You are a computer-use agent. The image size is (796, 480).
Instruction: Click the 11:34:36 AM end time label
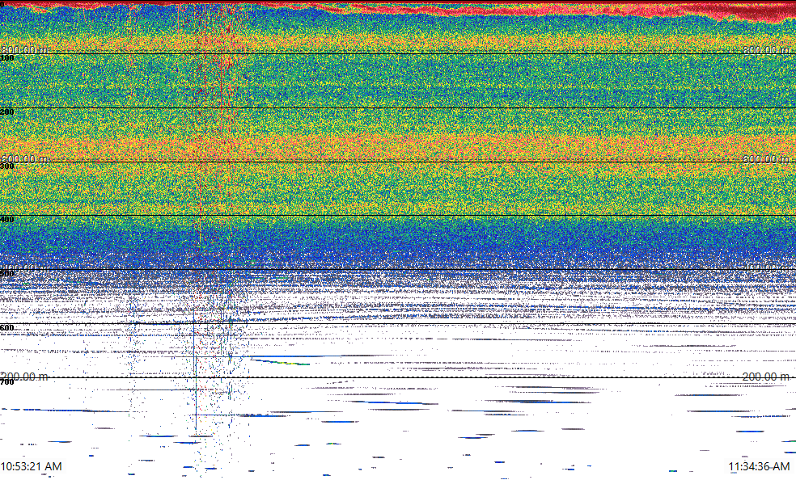point(759,466)
